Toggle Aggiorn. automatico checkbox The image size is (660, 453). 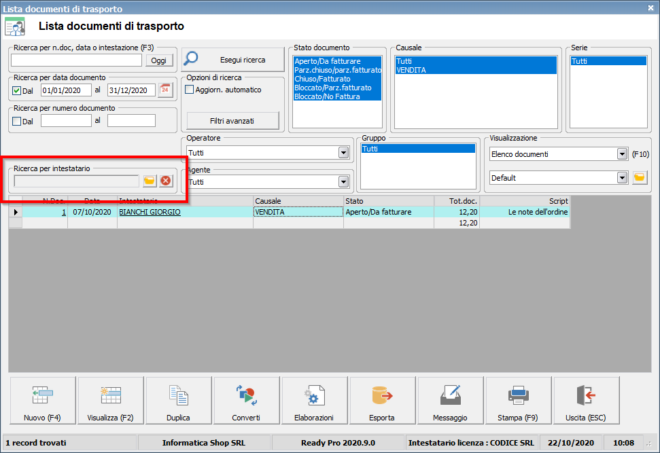(190, 90)
